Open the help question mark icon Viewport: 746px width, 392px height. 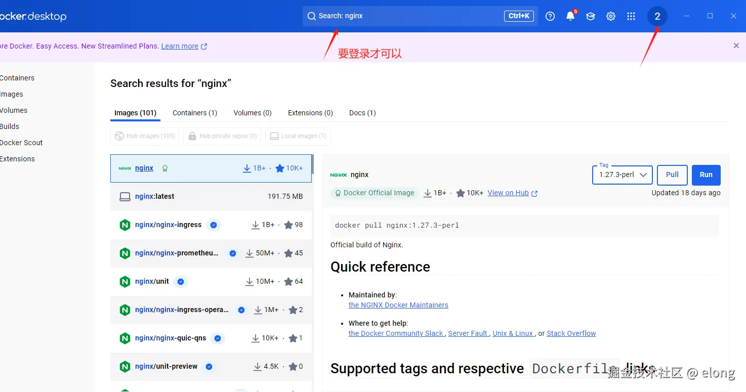pos(550,16)
